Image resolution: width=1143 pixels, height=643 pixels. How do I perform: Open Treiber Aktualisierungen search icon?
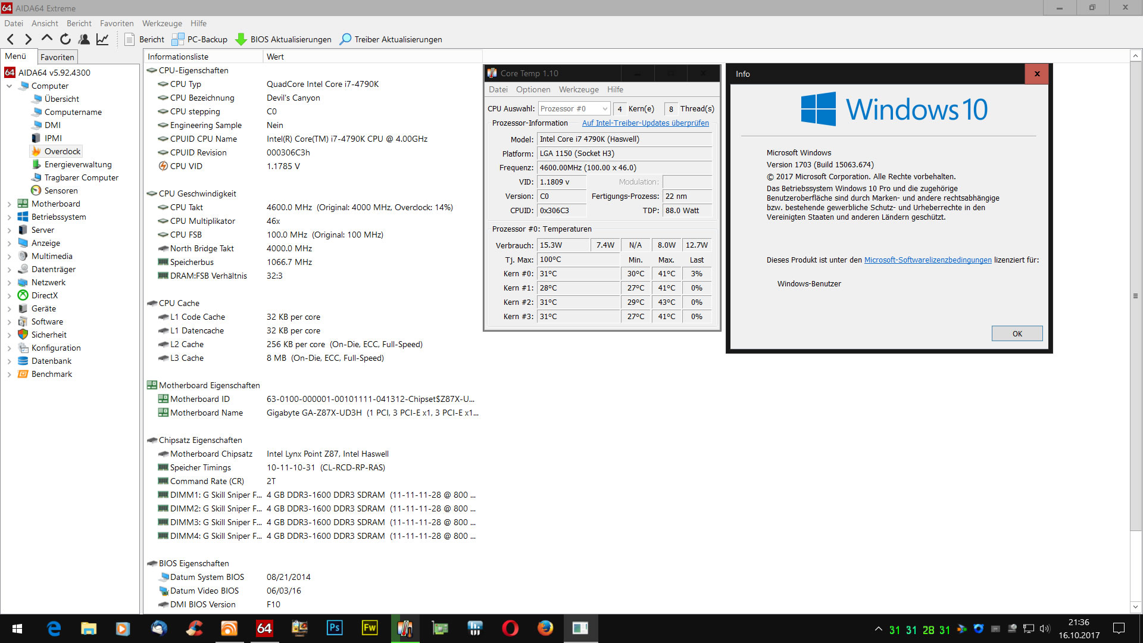pyautogui.click(x=345, y=39)
